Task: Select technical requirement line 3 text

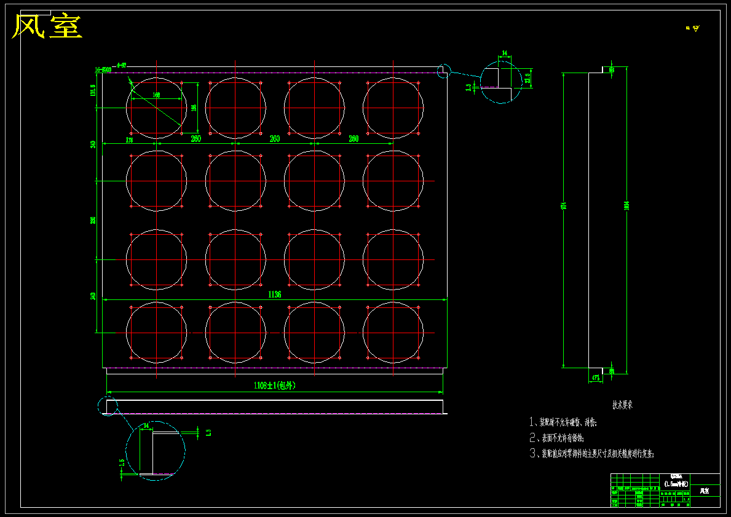Action: tap(592, 453)
